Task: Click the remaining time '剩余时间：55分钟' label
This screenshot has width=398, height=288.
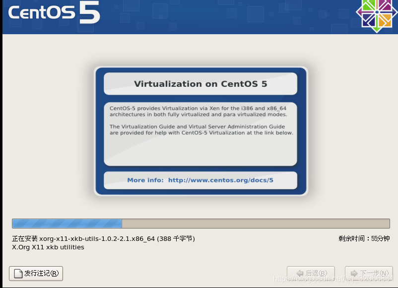Action: (x=364, y=238)
